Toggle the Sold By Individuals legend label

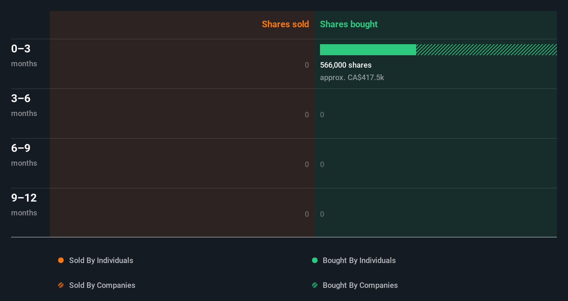tap(101, 260)
